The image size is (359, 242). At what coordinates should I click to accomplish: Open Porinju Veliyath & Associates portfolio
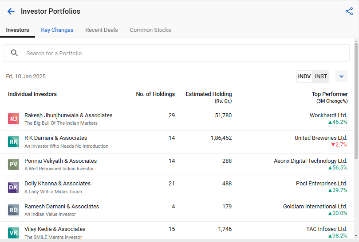pyautogui.click(x=61, y=161)
